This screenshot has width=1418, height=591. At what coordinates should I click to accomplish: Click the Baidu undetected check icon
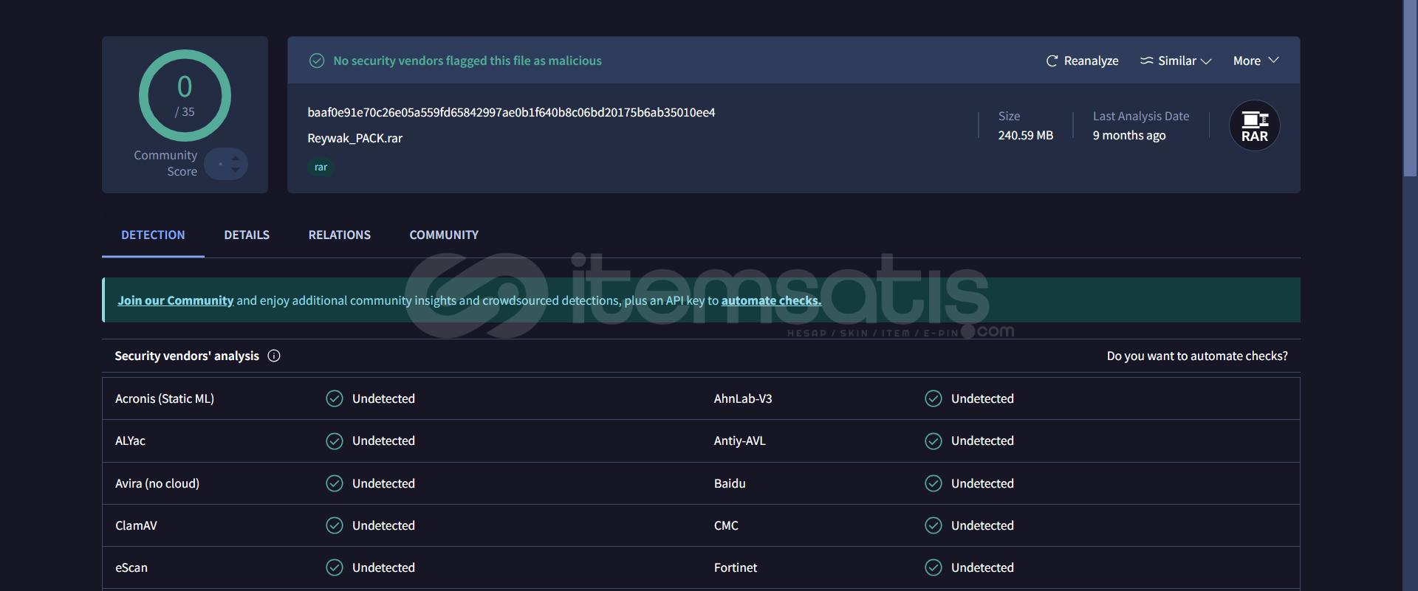click(x=934, y=483)
